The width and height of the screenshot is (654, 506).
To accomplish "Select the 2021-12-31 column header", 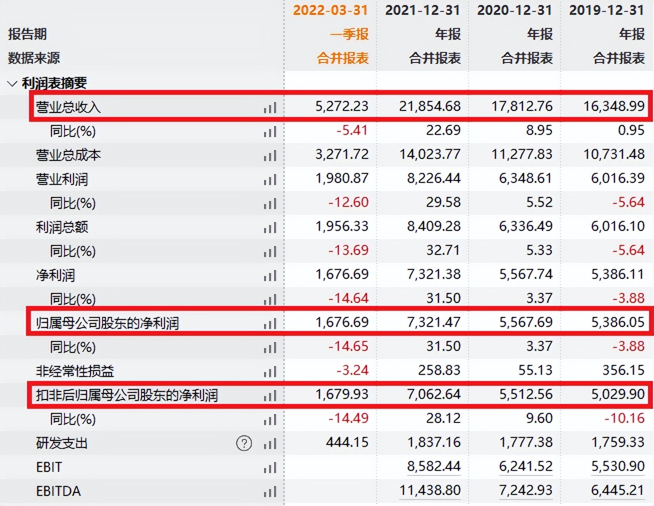I will tap(422, 10).
